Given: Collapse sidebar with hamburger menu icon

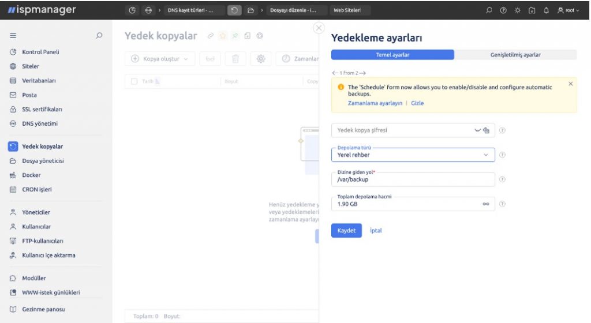Looking at the screenshot, I should coord(13,35).
